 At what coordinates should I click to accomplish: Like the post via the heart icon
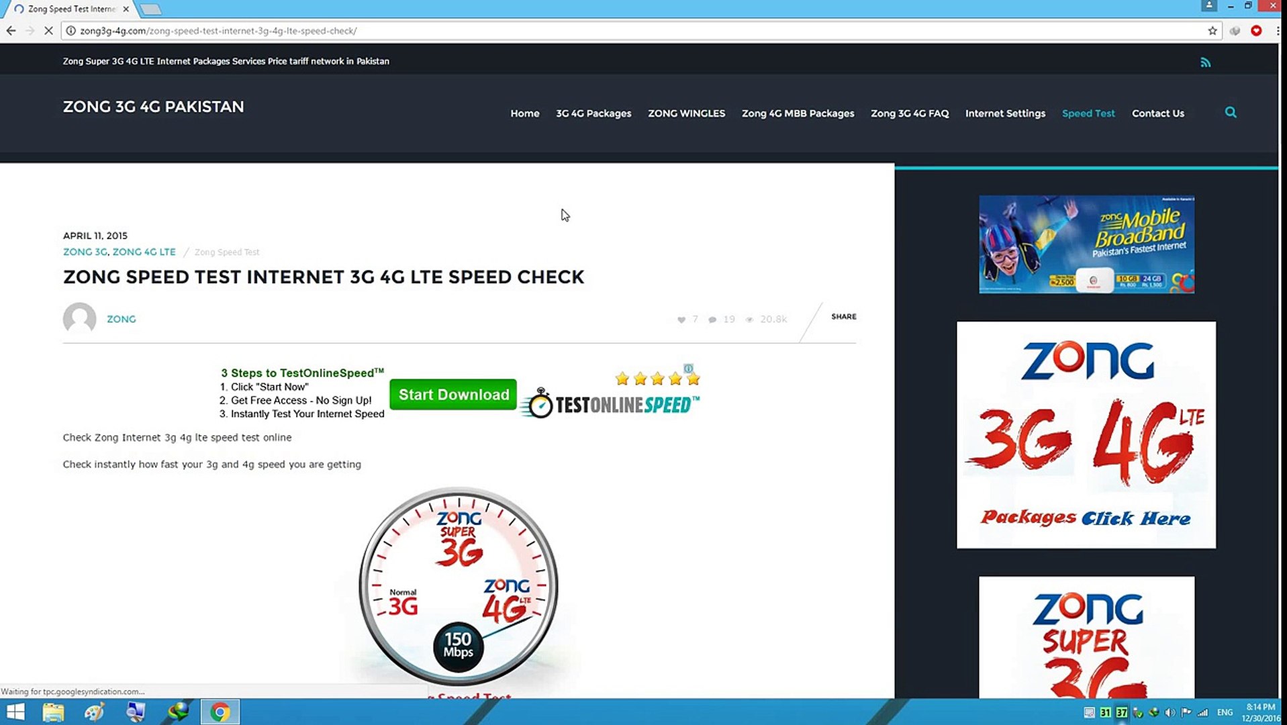(x=681, y=320)
